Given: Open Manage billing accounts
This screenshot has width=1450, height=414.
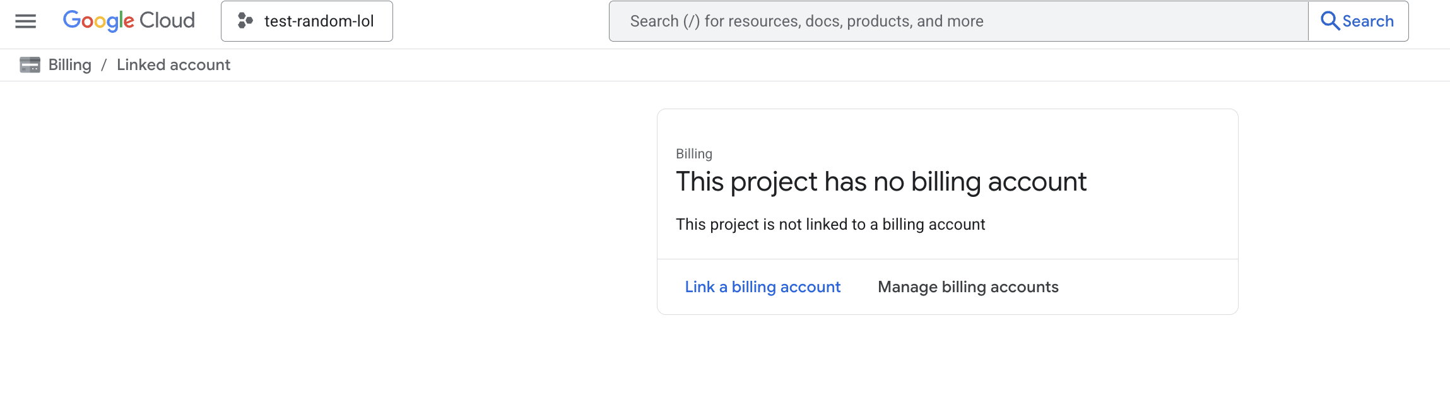Looking at the screenshot, I should tap(968, 287).
